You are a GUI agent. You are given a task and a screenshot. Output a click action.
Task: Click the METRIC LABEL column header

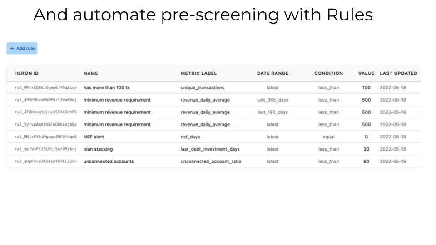198,73
